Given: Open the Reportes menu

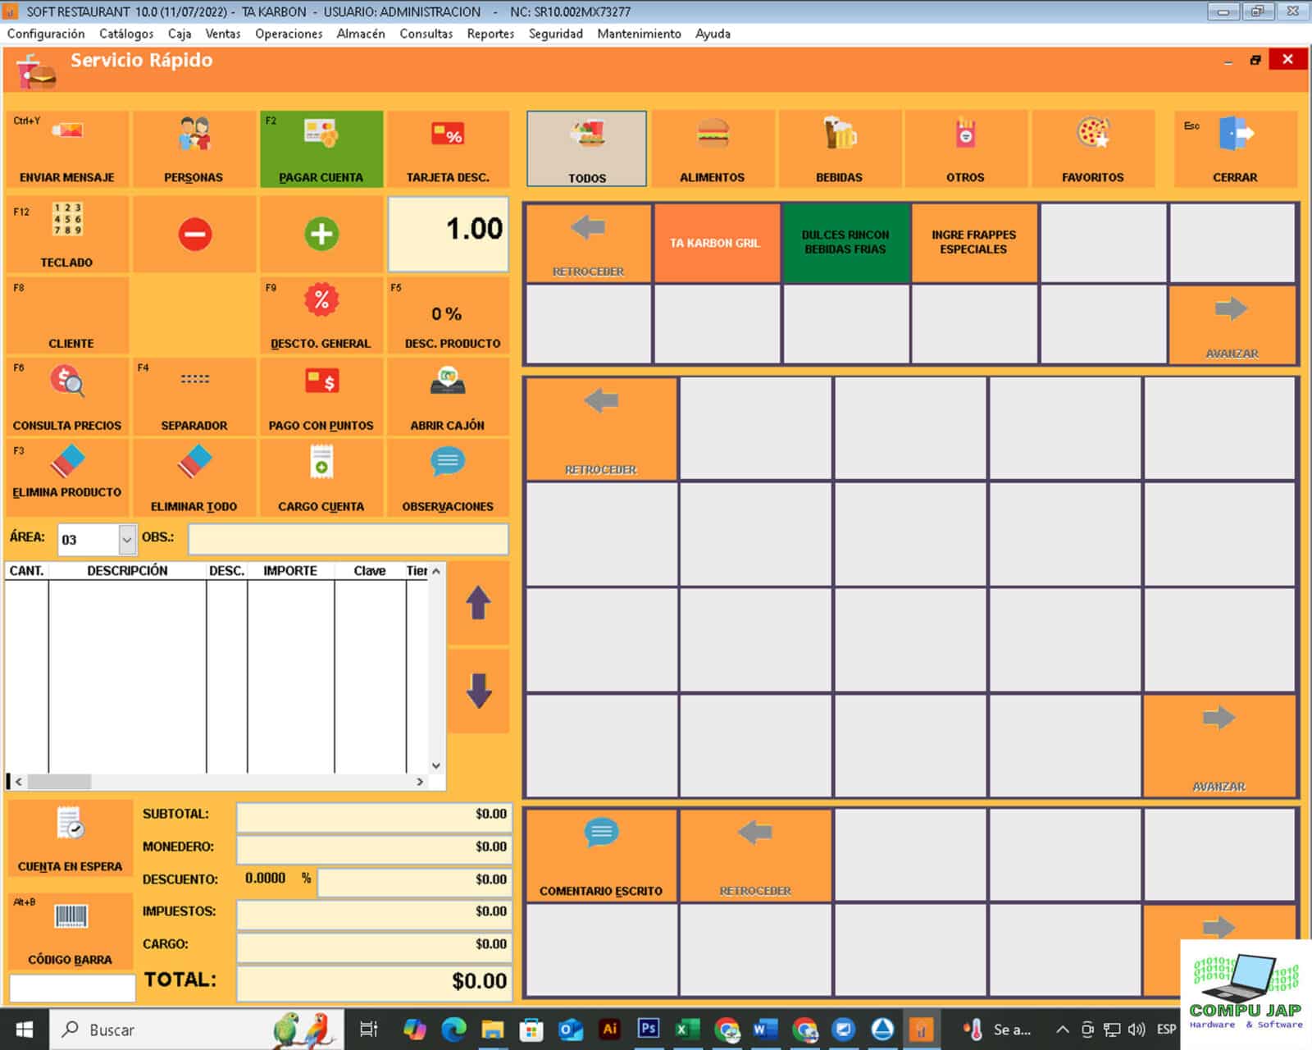Looking at the screenshot, I should [x=490, y=34].
